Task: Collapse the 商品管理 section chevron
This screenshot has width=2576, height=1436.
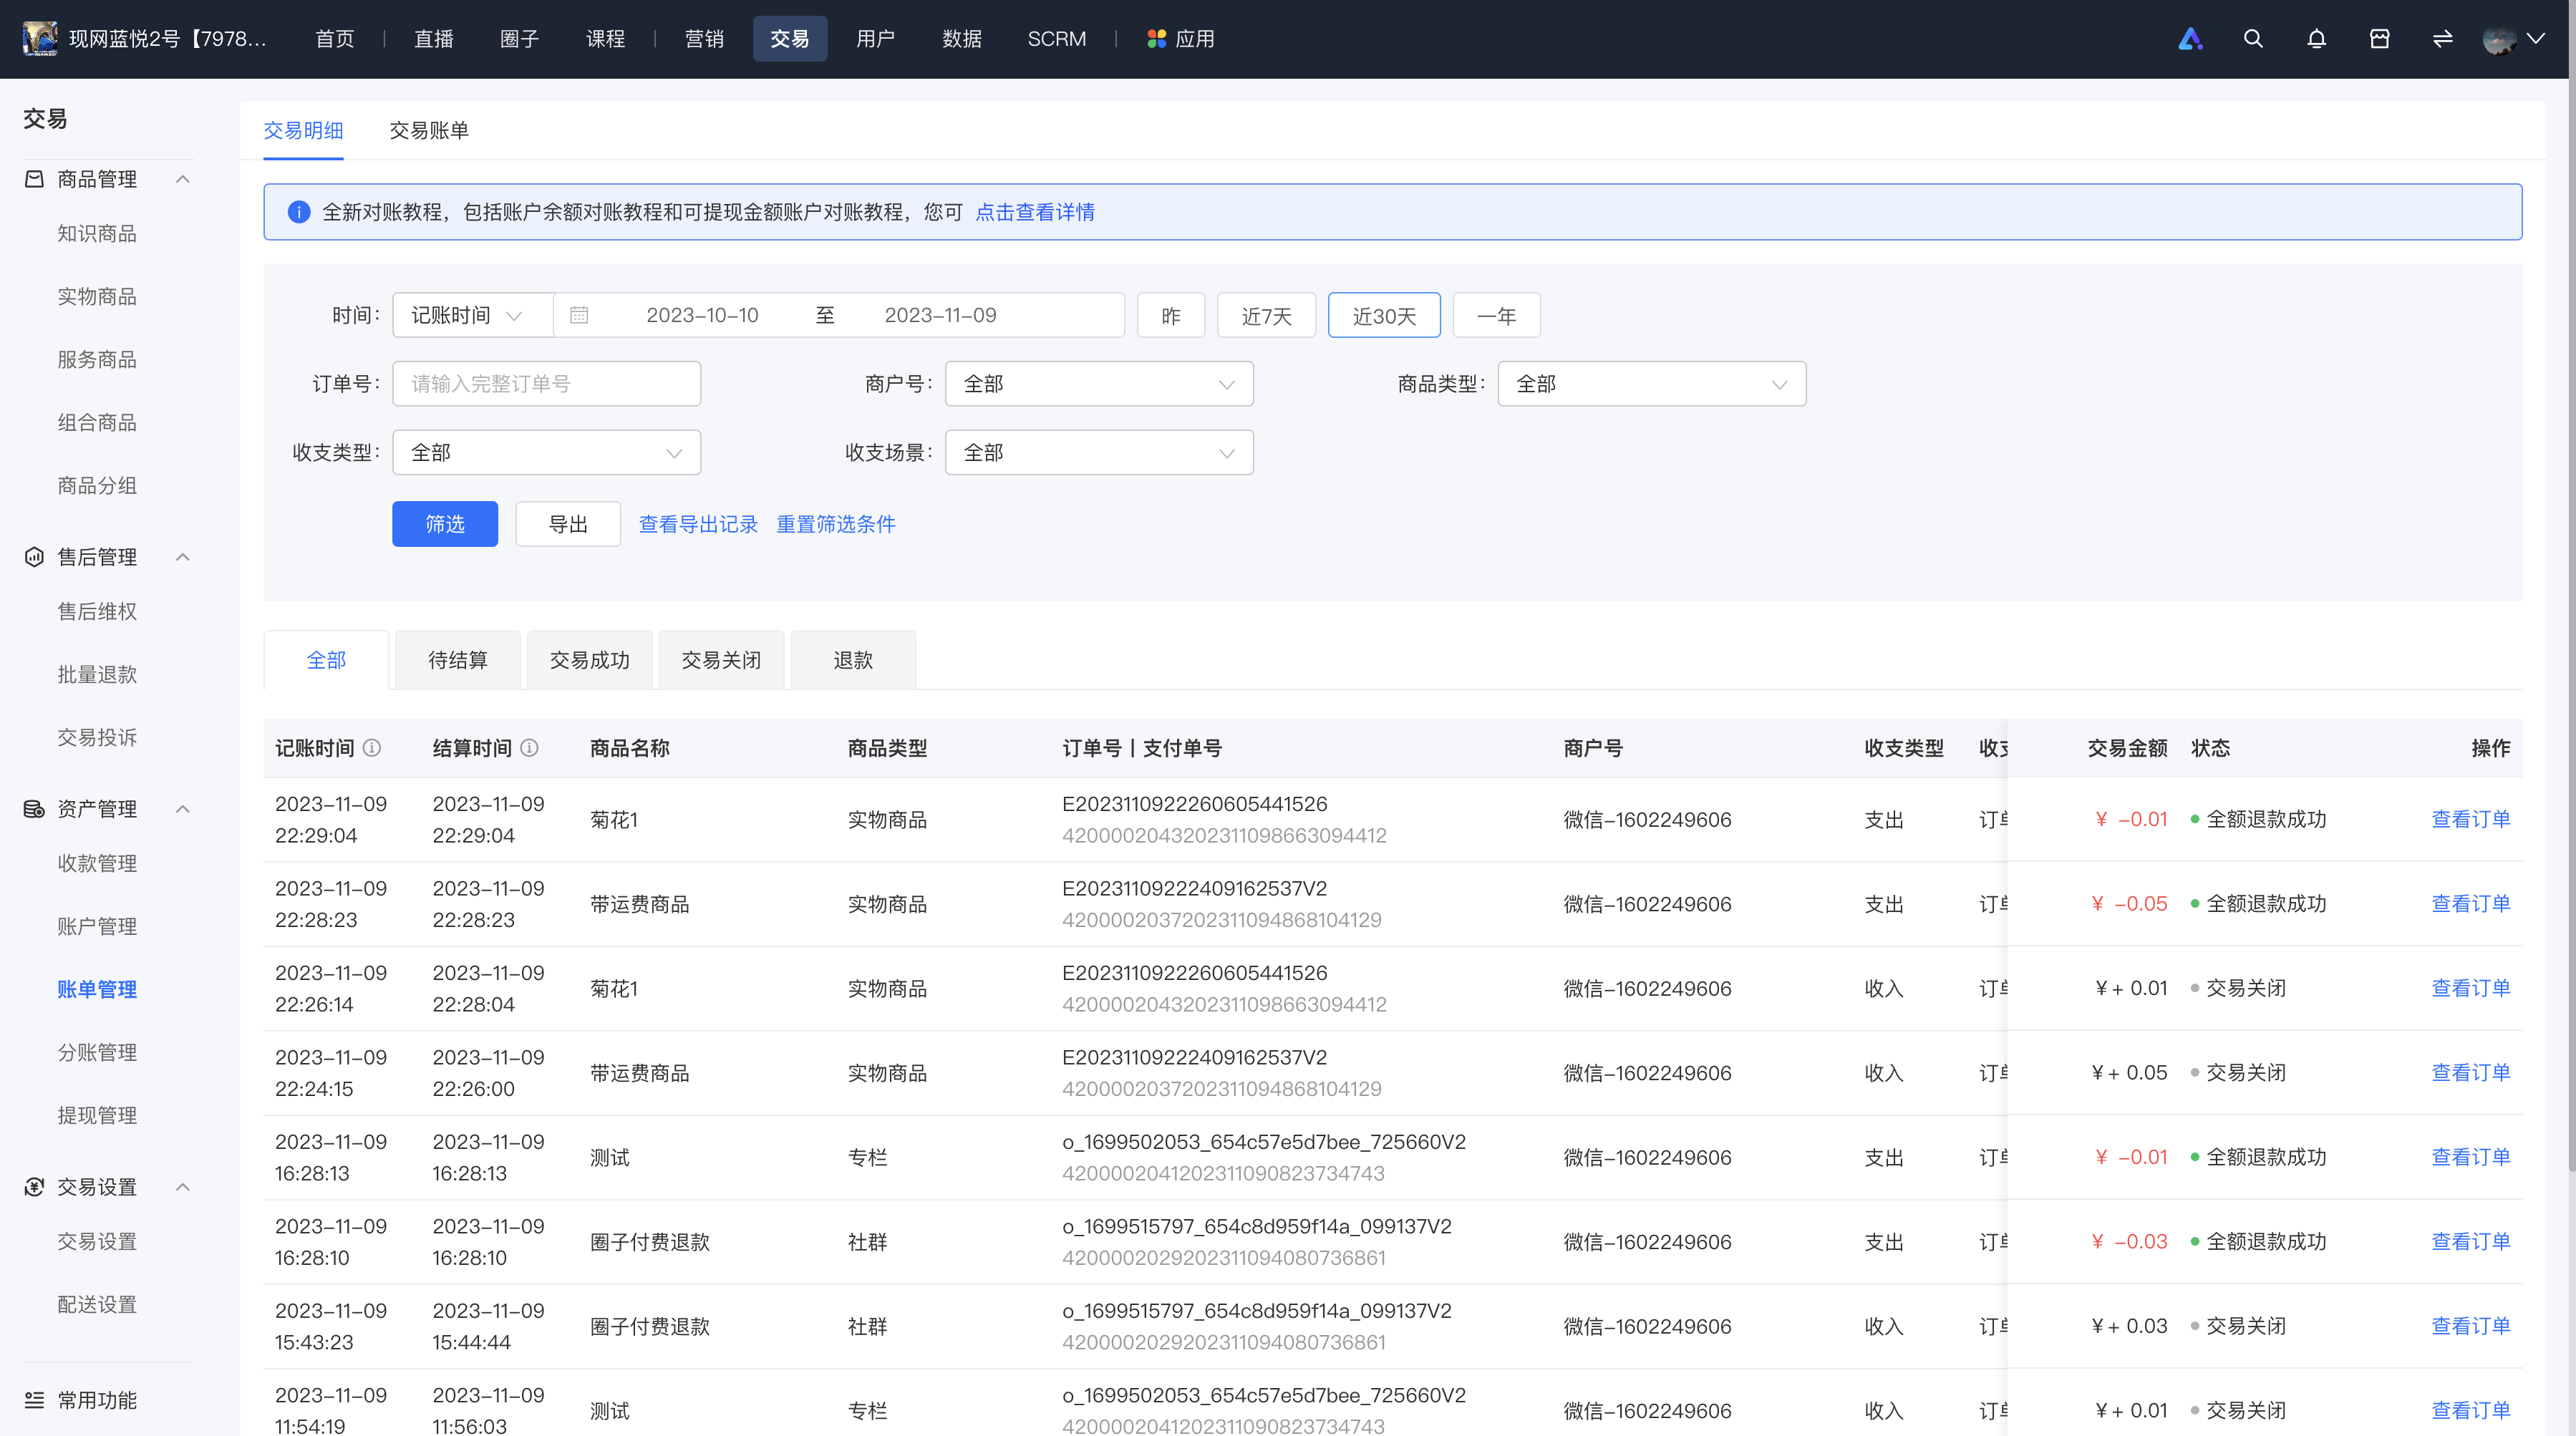Action: [183, 179]
